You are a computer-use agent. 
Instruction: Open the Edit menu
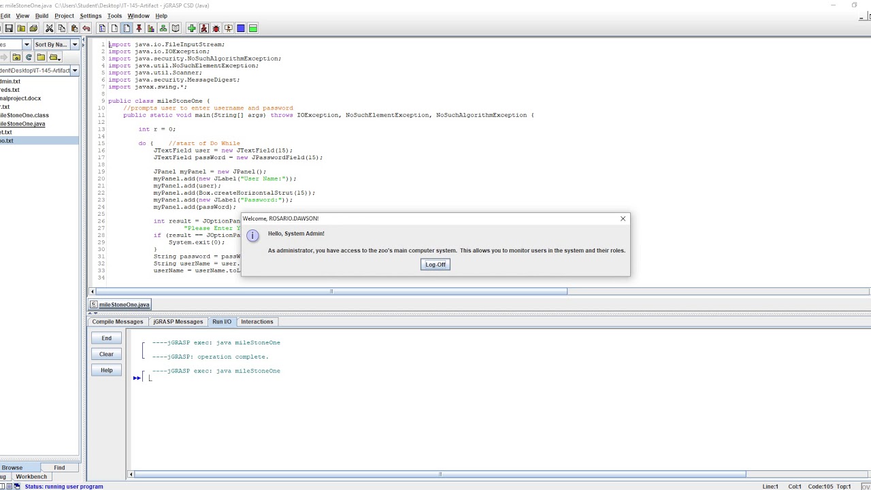(x=5, y=16)
